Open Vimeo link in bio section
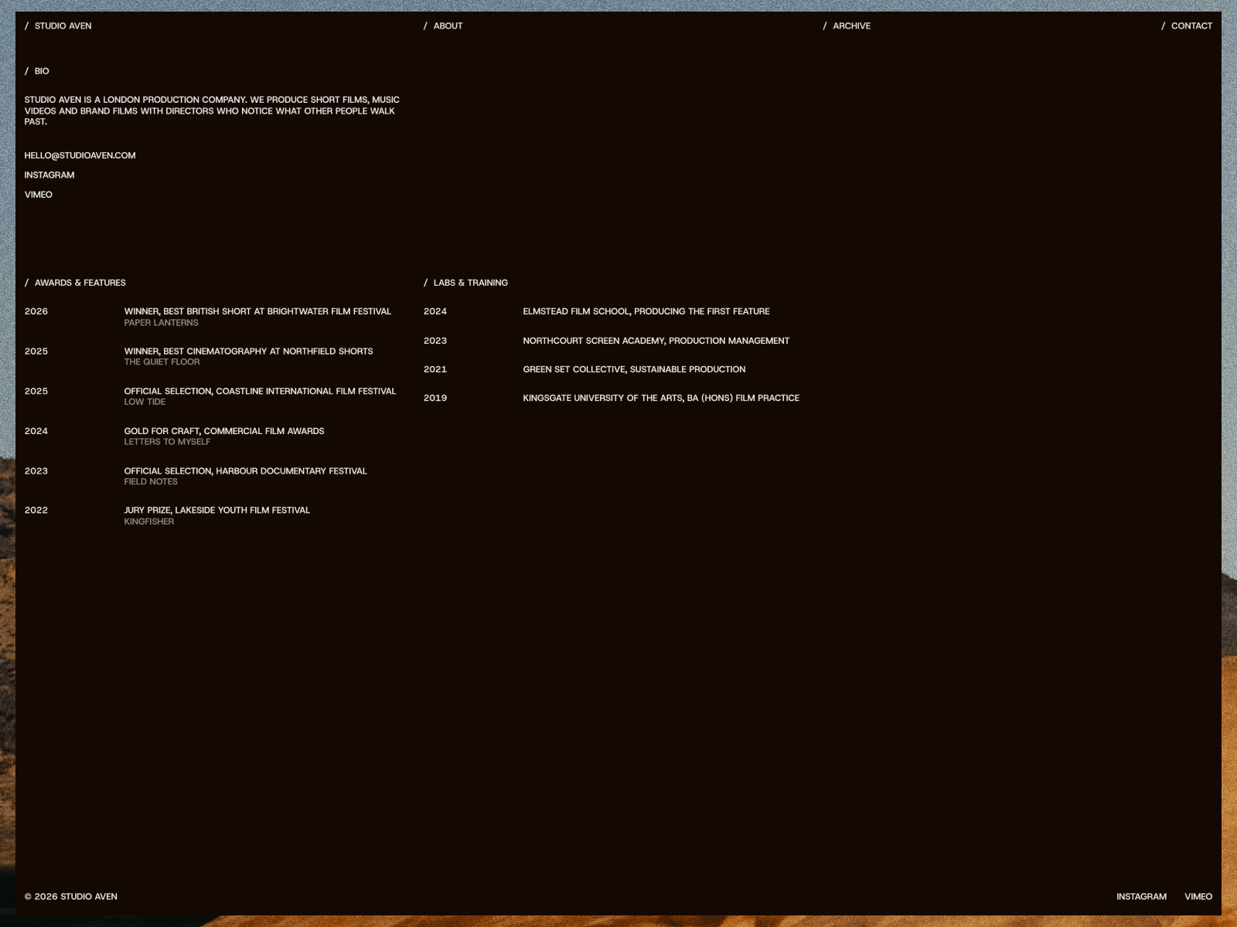This screenshot has width=1237, height=927. pyautogui.click(x=38, y=195)
